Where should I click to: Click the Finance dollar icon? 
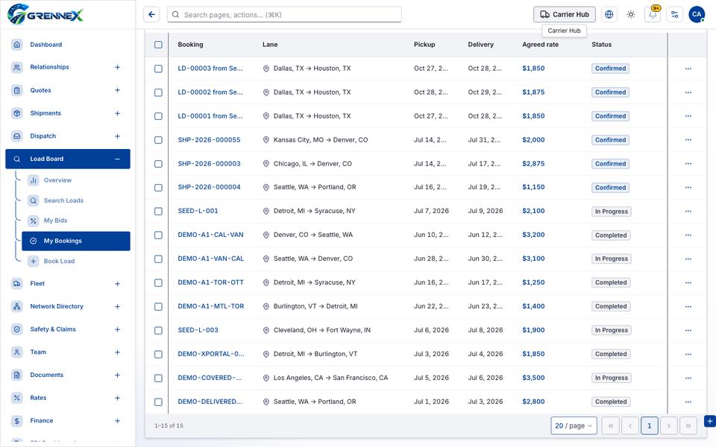tap(17, 420)
